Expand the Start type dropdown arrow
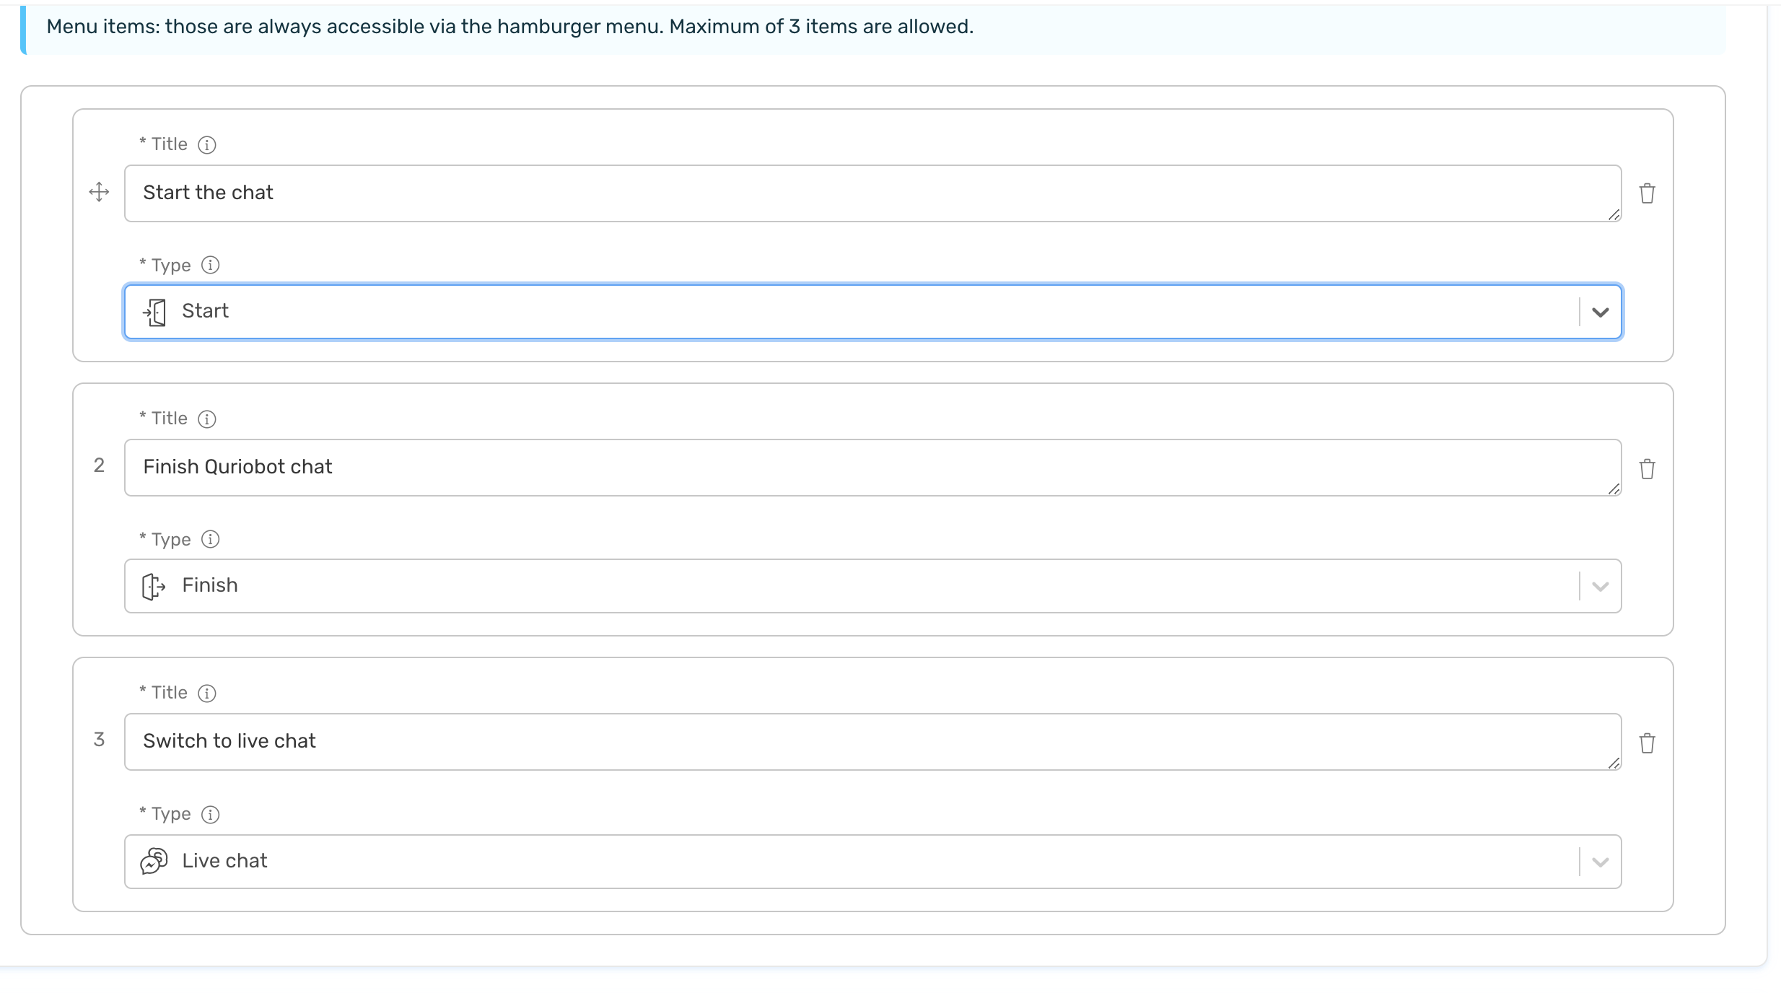Screen dimensions: 1781x993 [x=1600, y=312]
